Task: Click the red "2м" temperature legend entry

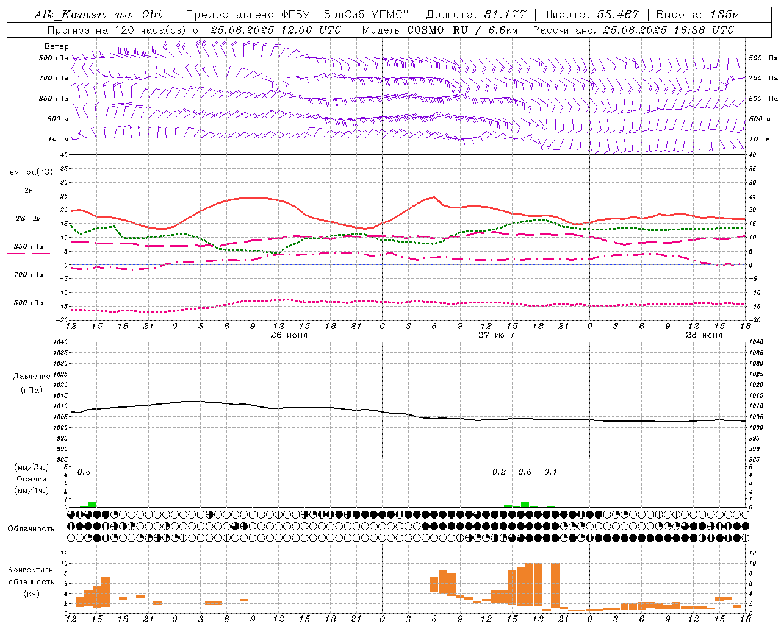Action: [x=29, y=190]
